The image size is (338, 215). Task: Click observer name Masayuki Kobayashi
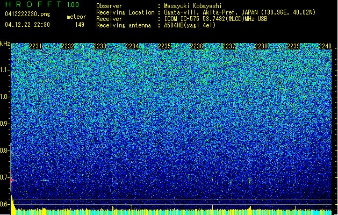(x=193, y=6)
